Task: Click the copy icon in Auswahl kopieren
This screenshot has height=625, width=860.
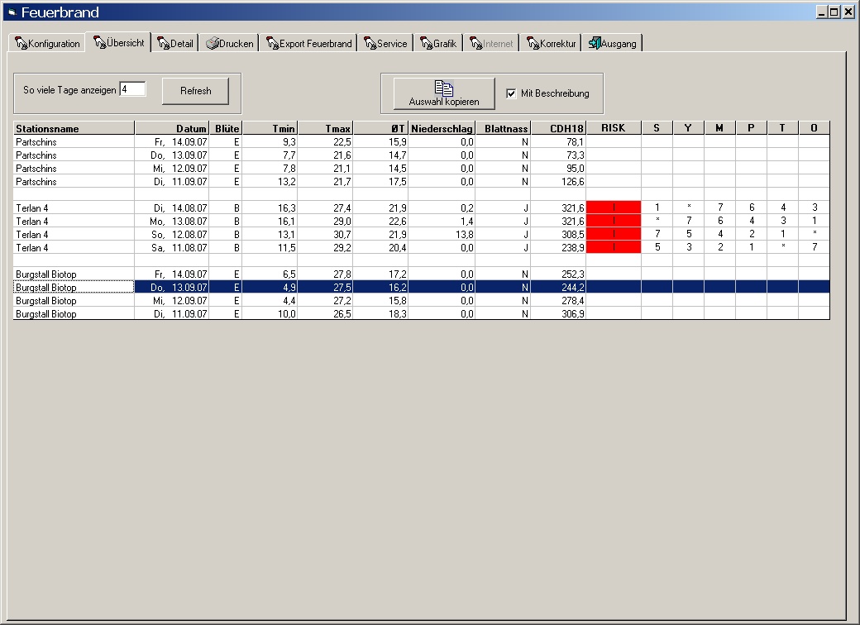Action: point(443,88)
